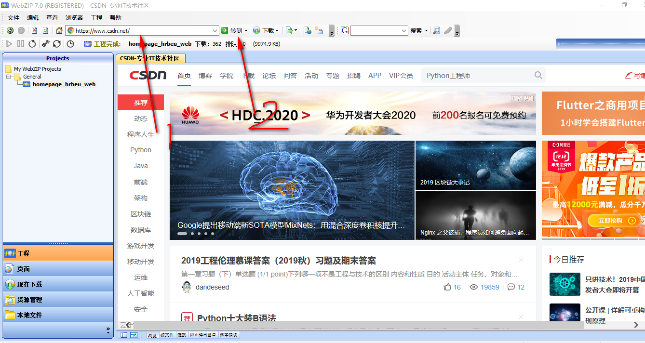Collapse the General node in the Projects tree
The width and height of the screenshot is (645, 343).
tap(8, 76)
